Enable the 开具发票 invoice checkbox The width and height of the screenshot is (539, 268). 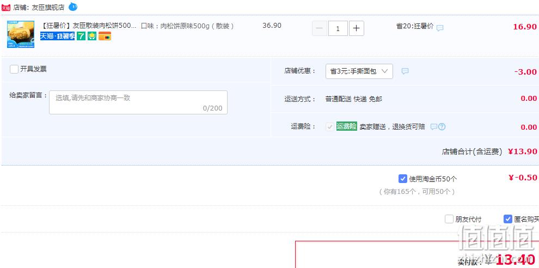coord(14,69)
